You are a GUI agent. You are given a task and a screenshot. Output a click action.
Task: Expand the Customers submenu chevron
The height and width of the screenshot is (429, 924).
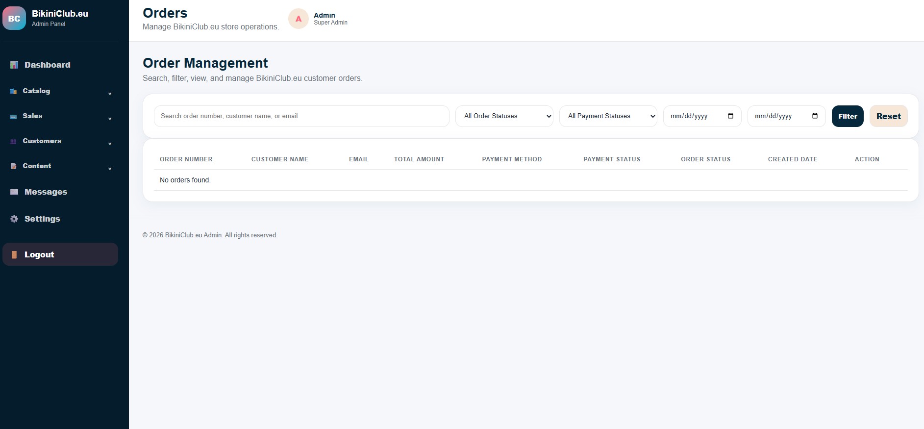[x=110, y=143]
